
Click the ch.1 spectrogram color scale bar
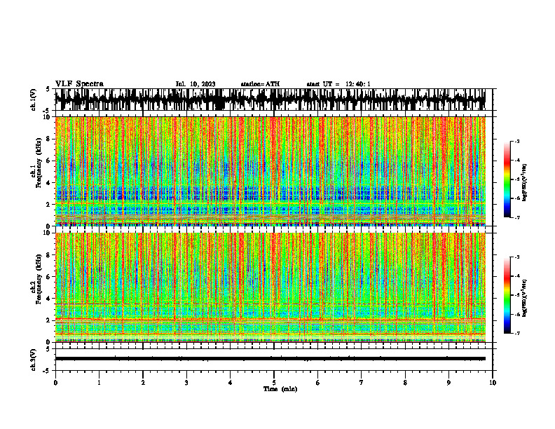pyautogui.click(x=507, y=179)
